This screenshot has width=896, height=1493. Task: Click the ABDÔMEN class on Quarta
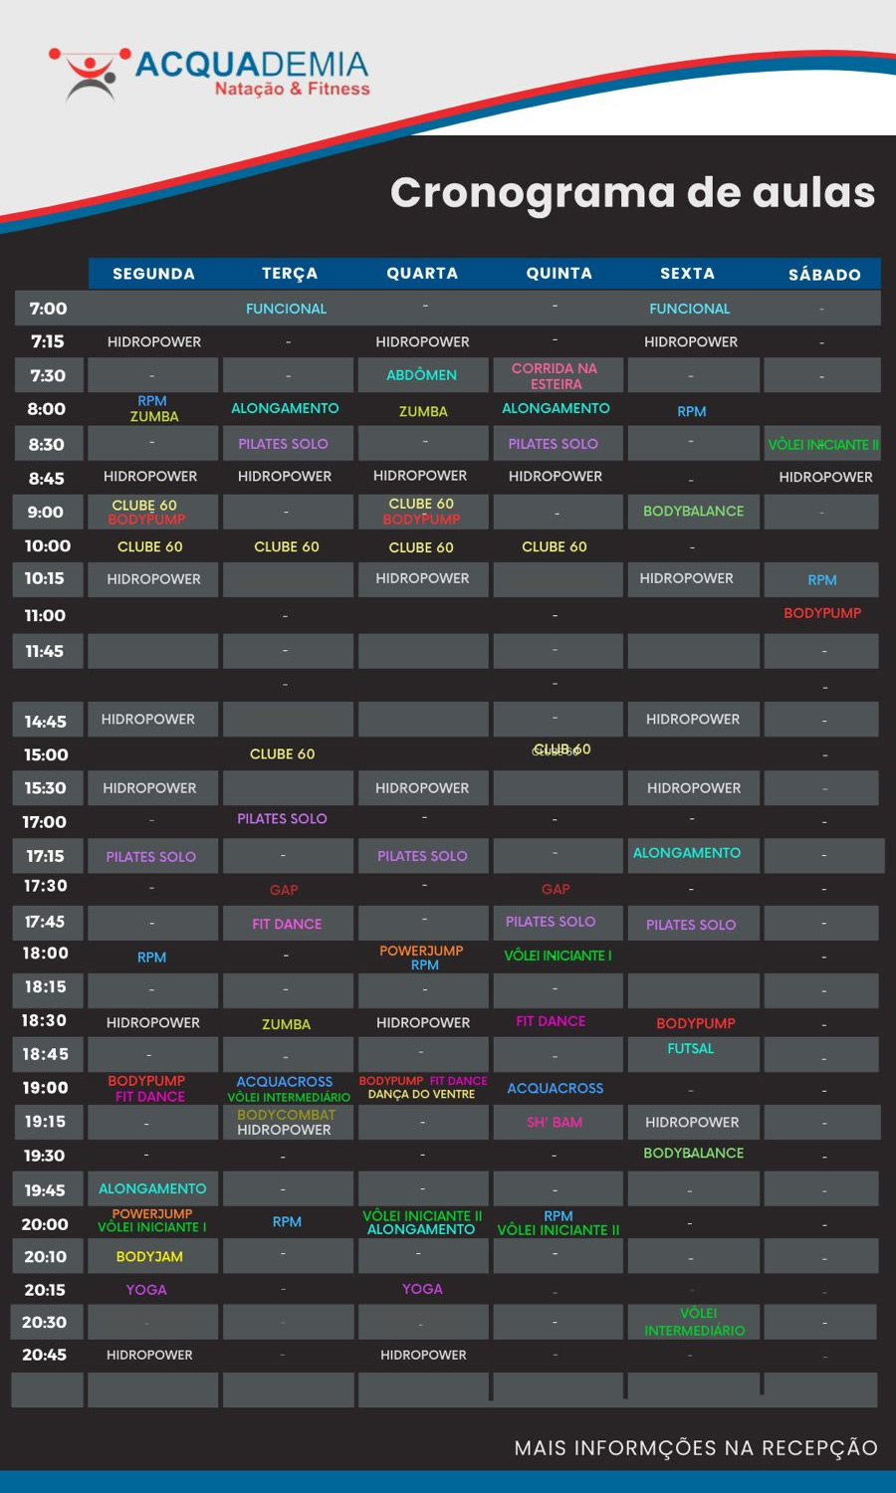click(422, 375)
